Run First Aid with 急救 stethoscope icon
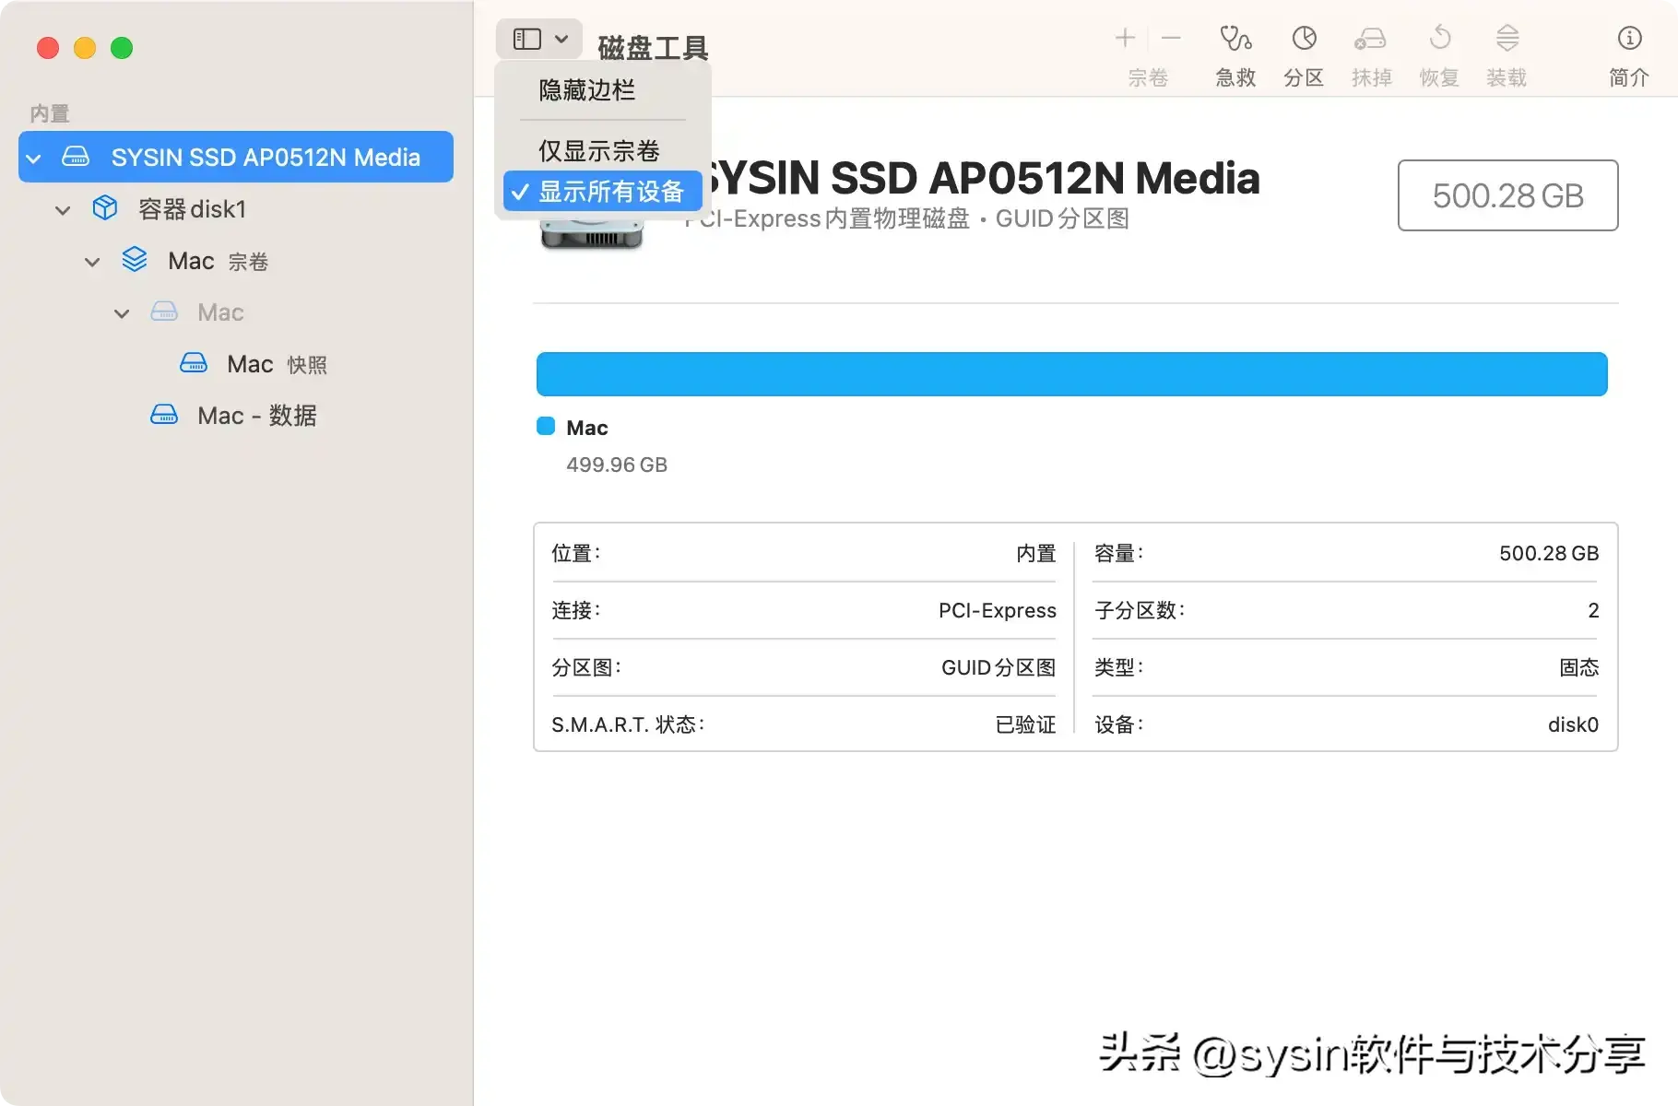This screenshot has width=1678, height=1106. coord(1235,38)
